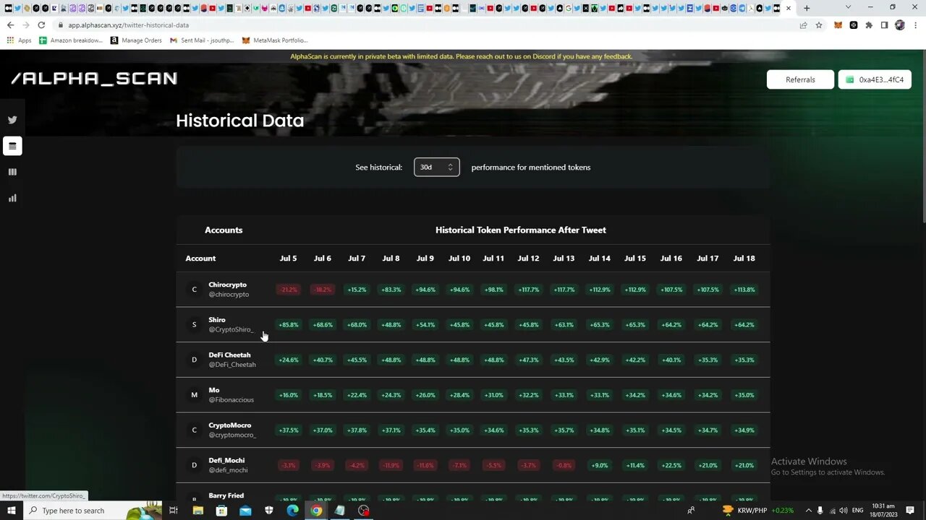Open the Chrome profile avatar

900,25
